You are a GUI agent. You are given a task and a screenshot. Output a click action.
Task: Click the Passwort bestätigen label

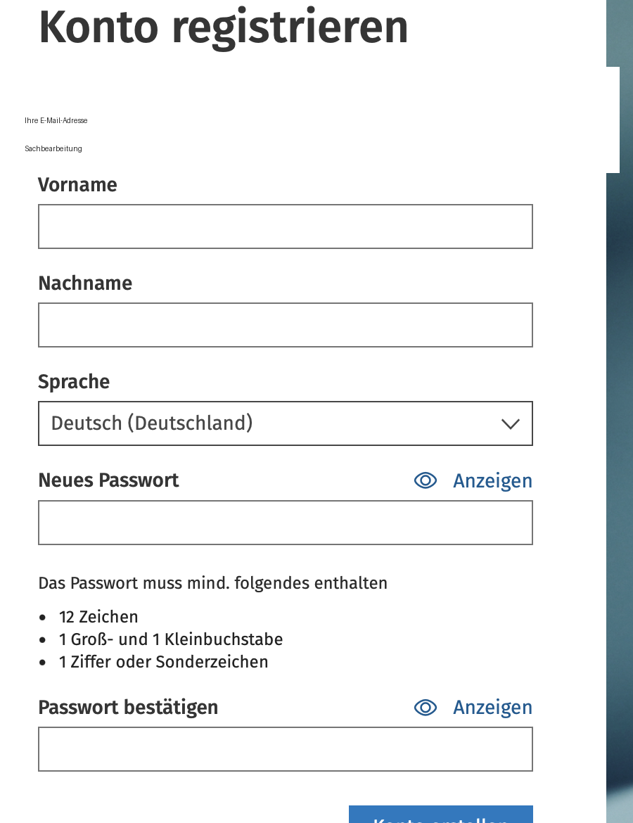(x=128, y=708)
